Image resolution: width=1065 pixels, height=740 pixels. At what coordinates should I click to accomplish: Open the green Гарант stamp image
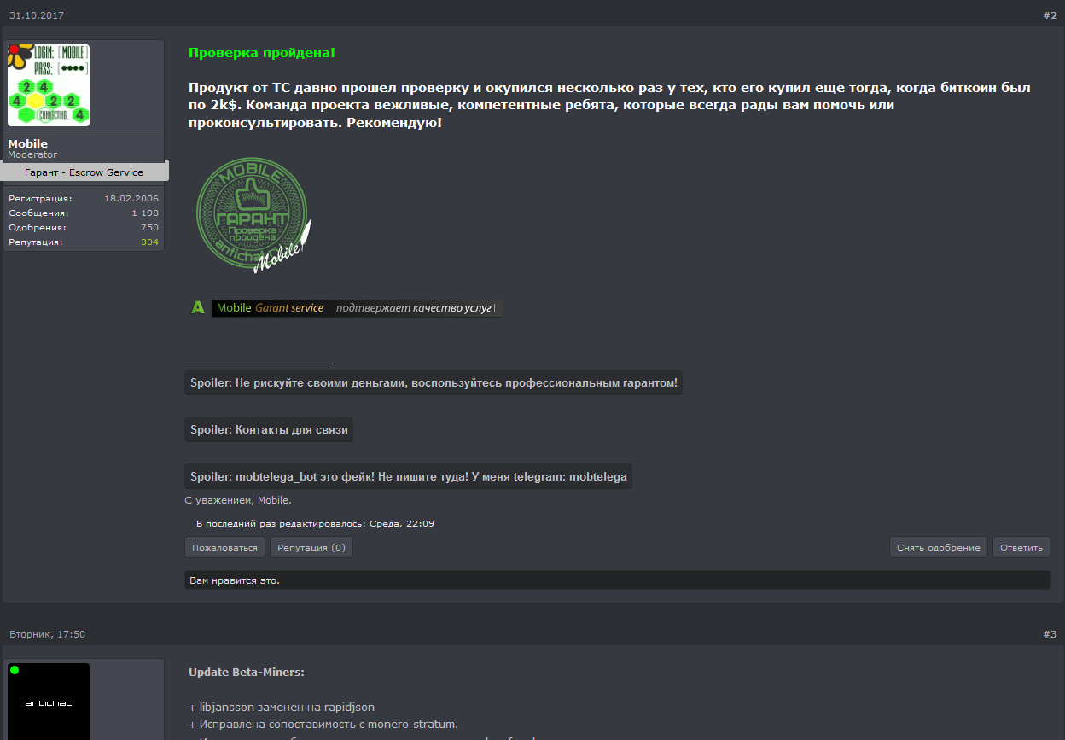253,215
